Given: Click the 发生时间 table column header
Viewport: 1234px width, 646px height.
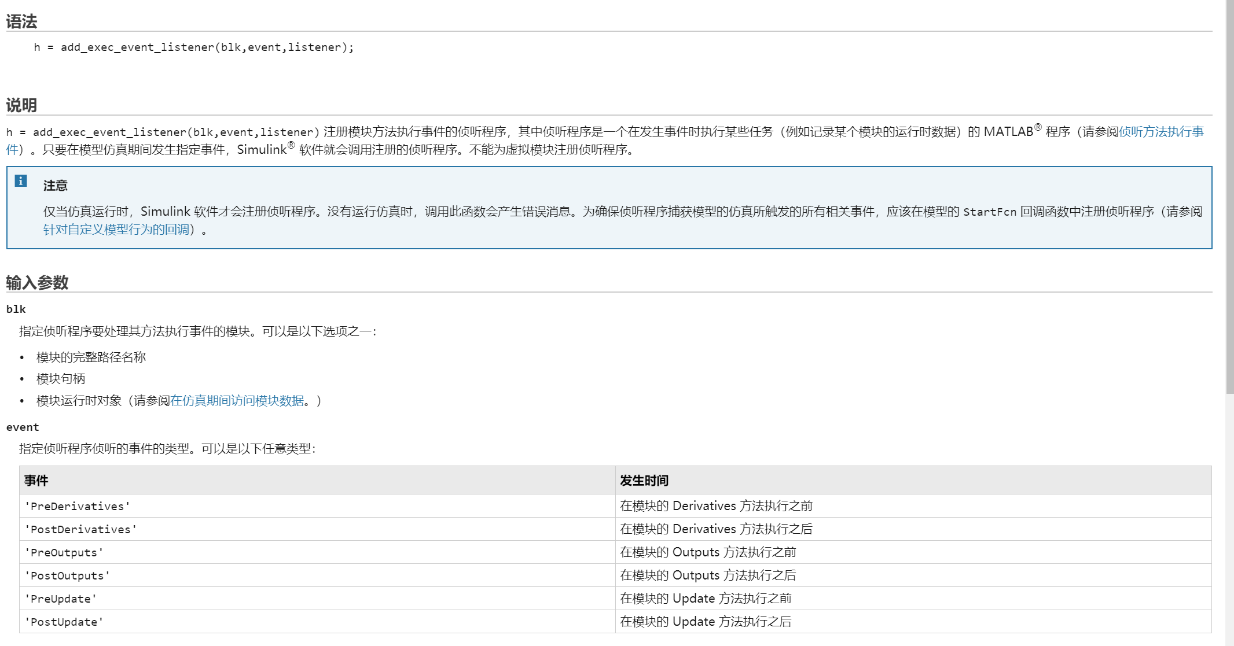Looking at the screenshot, I should (644, 480).
